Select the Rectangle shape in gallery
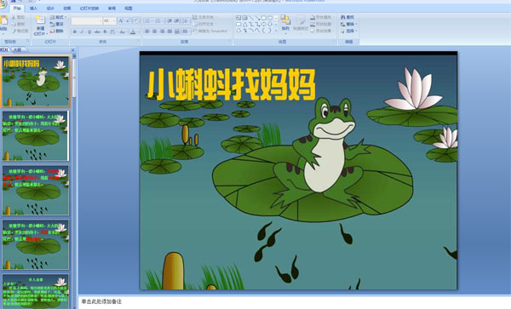 (x=264, y=18)
